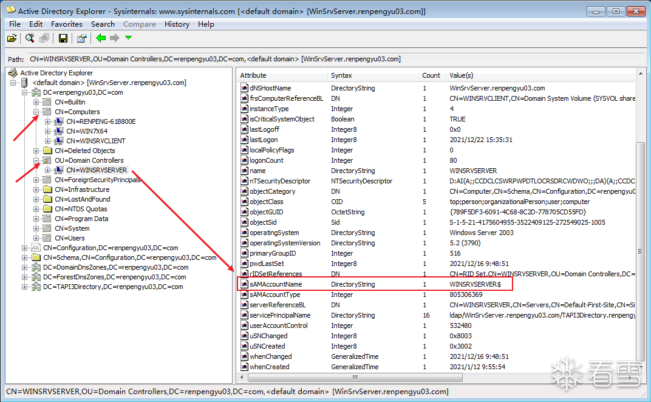Image resolution: width=651 pixels, height=402 pixels.
Task: Collapse the CN=Computers tree node
Action: pyautogui.click(x=36, y=112)
